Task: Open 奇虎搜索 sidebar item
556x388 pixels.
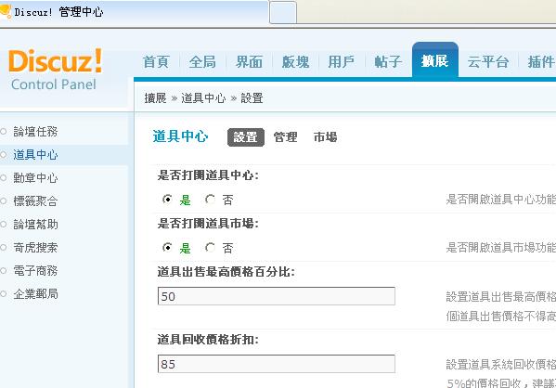Action: point(35,247)
